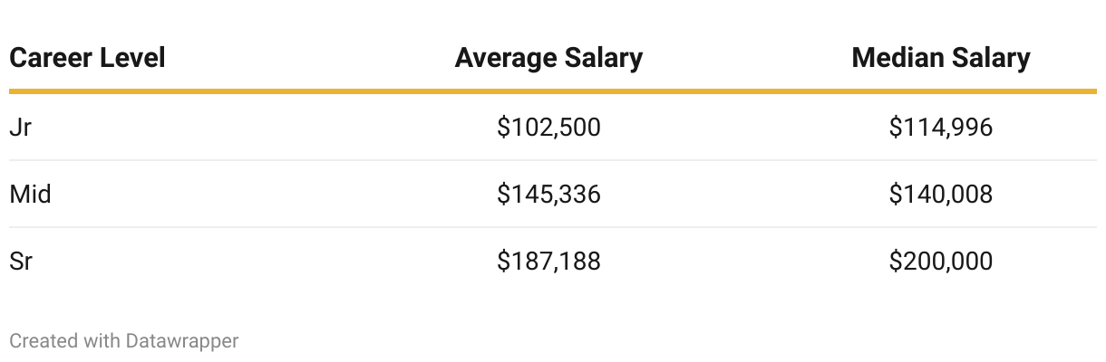The height and width of the screenshot is (362, 1106).
Task: Click the yellow header divider line
Action: tap(553, 91)
